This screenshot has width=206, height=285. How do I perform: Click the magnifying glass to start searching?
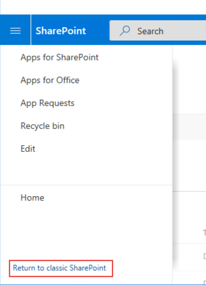125,30
